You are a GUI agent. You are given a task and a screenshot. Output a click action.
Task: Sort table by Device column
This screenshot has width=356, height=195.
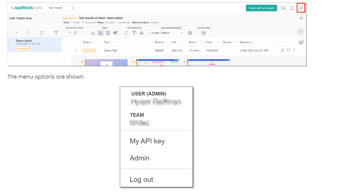click(x=228, y=42)
